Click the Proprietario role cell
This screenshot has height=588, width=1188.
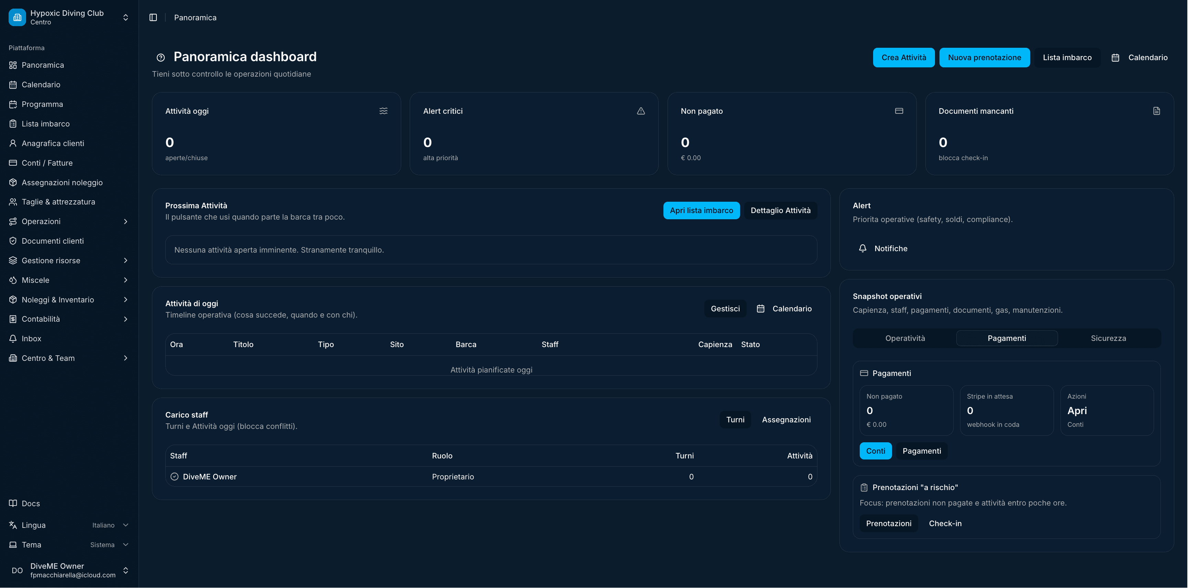(452, 477)
